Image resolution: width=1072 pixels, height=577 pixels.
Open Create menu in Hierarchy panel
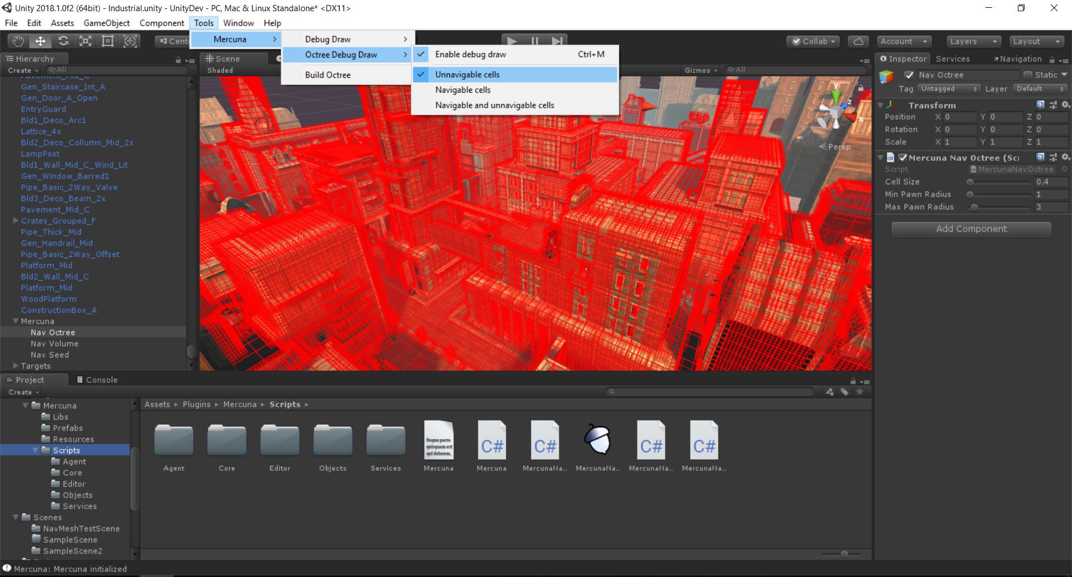23,70
